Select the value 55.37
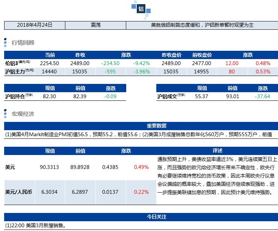The height and width of the screenshot is (231, 278). coord(201,96)
